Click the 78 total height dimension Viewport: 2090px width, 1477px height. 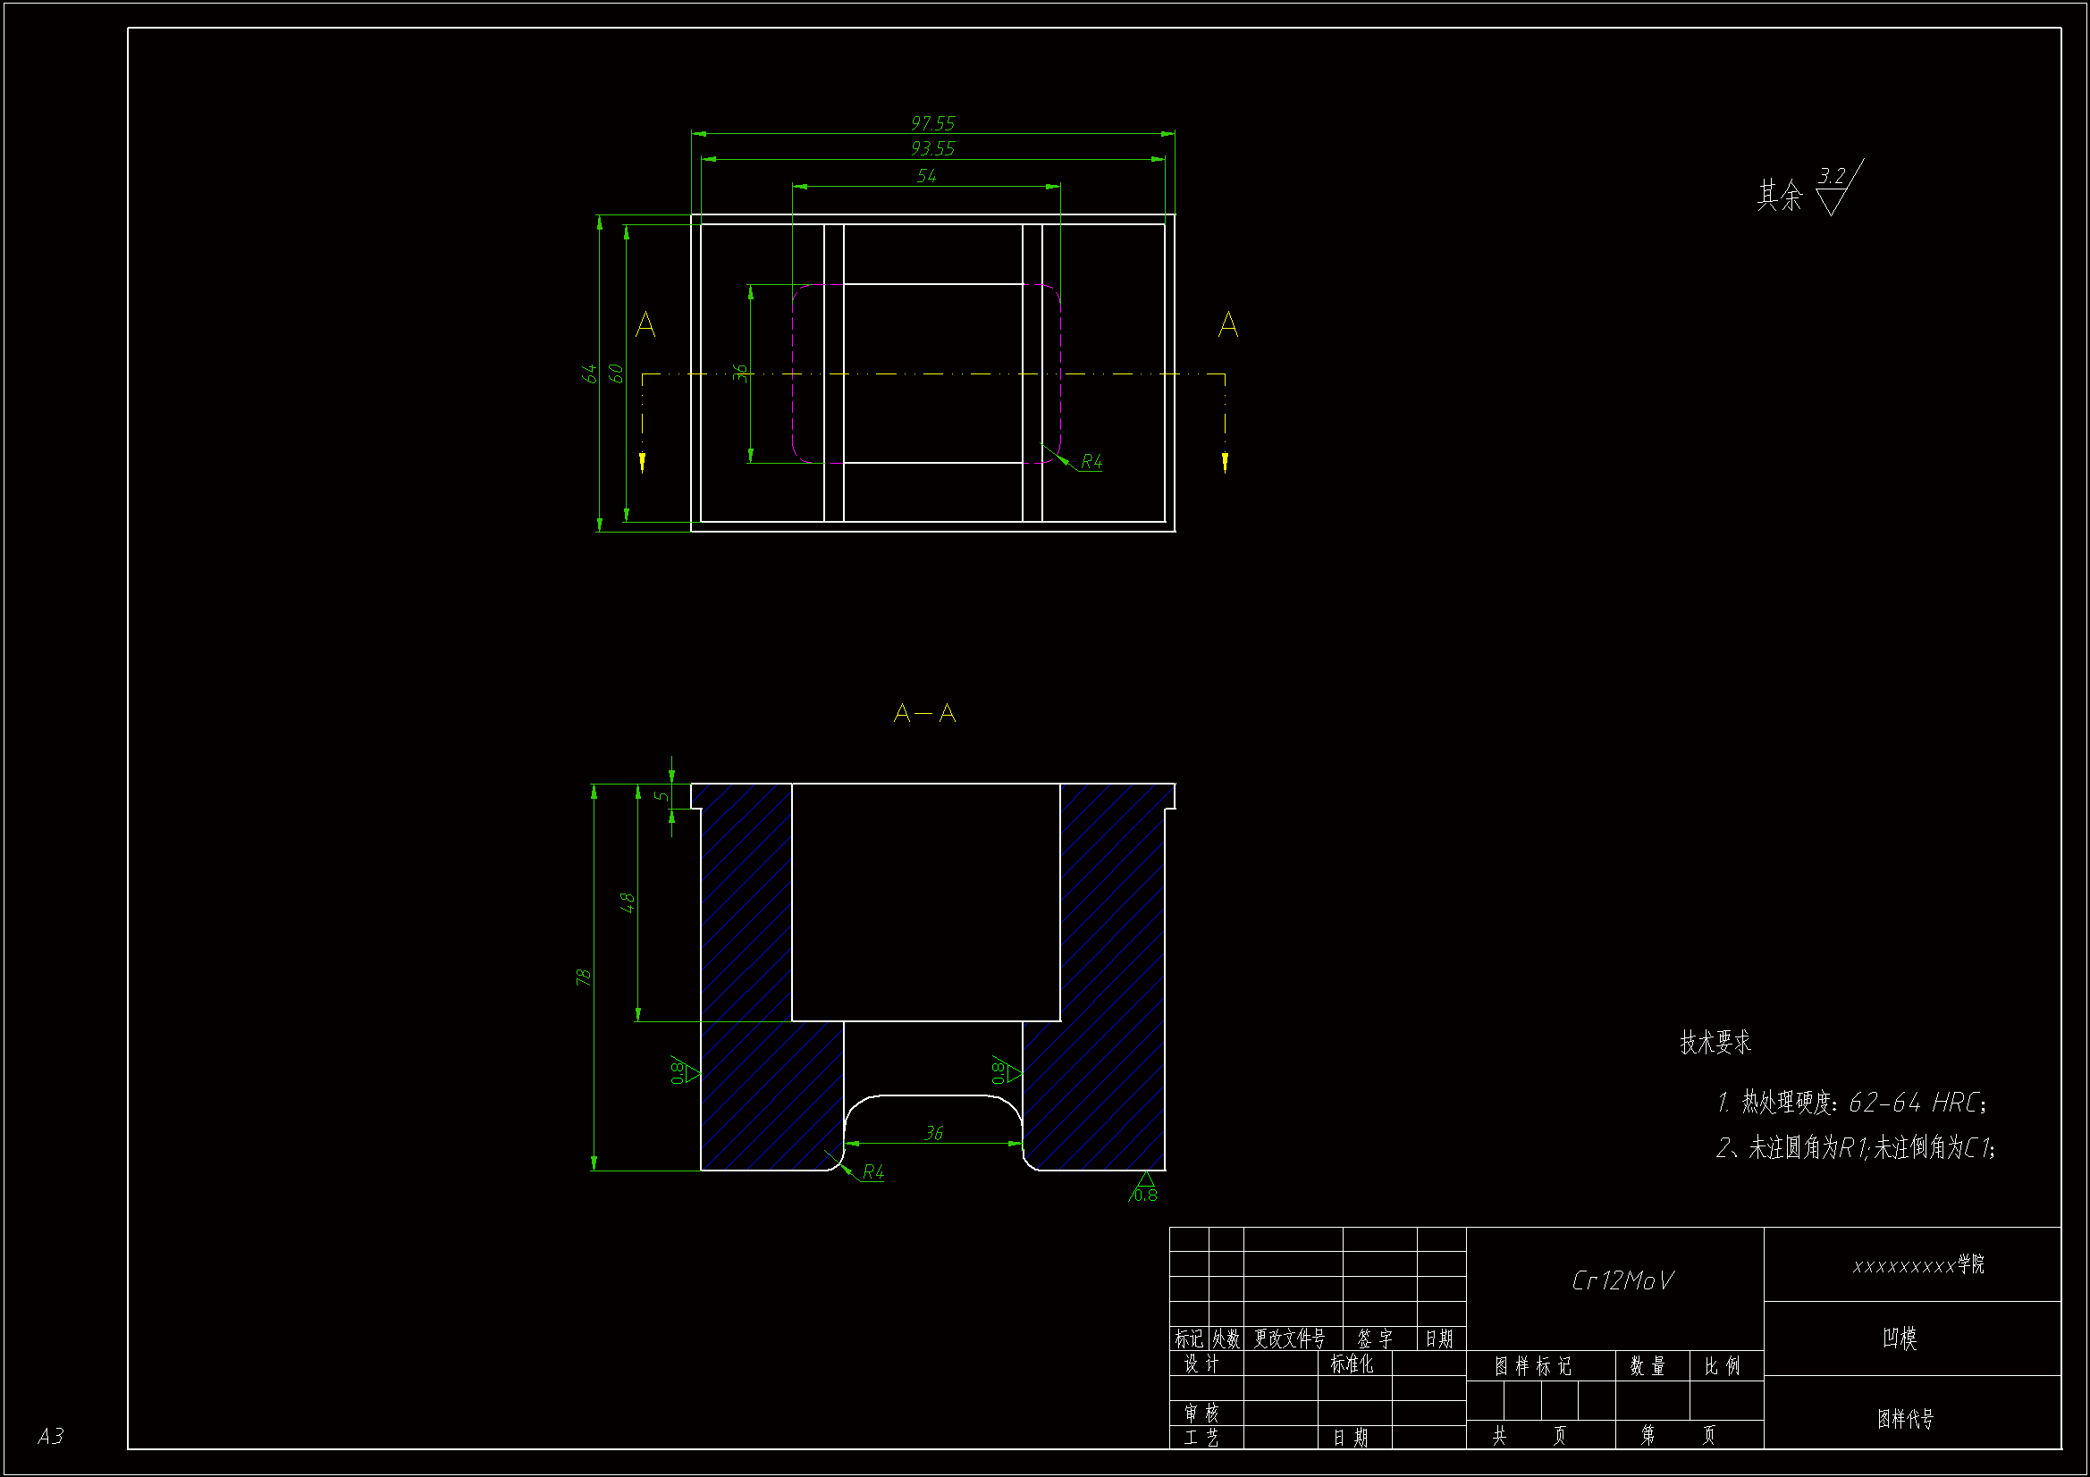coord(584,977)
